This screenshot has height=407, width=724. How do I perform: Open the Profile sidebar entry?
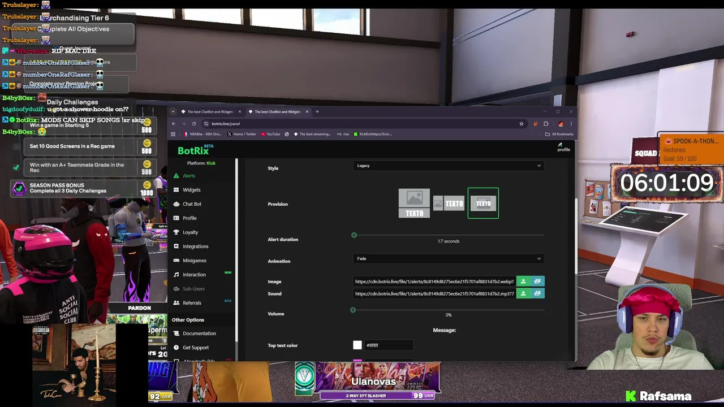tap(189, 218)
